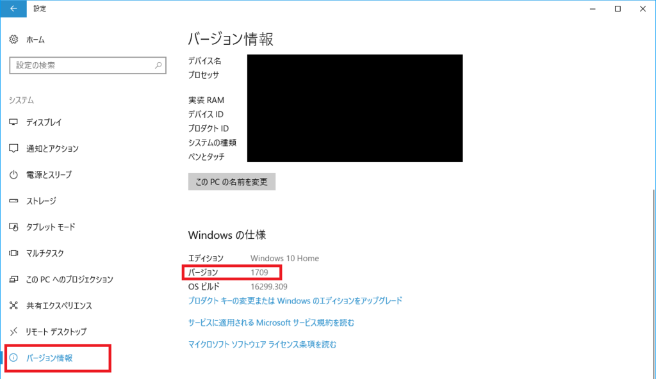Click the search magnifier in the search box

(158, 65)
